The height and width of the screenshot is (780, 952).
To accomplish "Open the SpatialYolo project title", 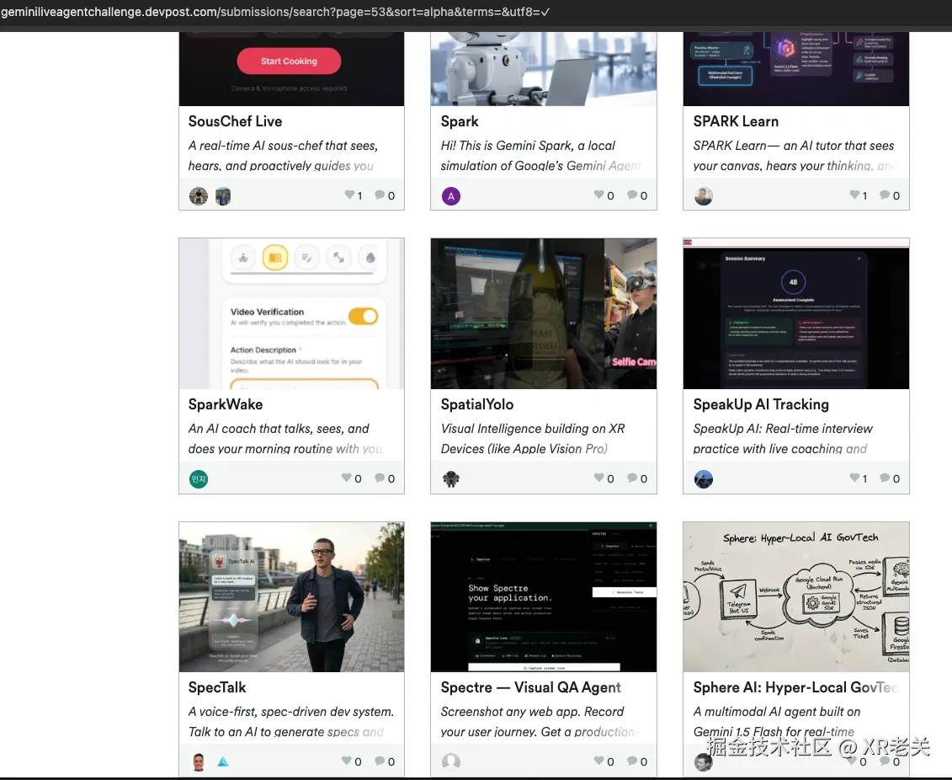I will click(477, 404).
